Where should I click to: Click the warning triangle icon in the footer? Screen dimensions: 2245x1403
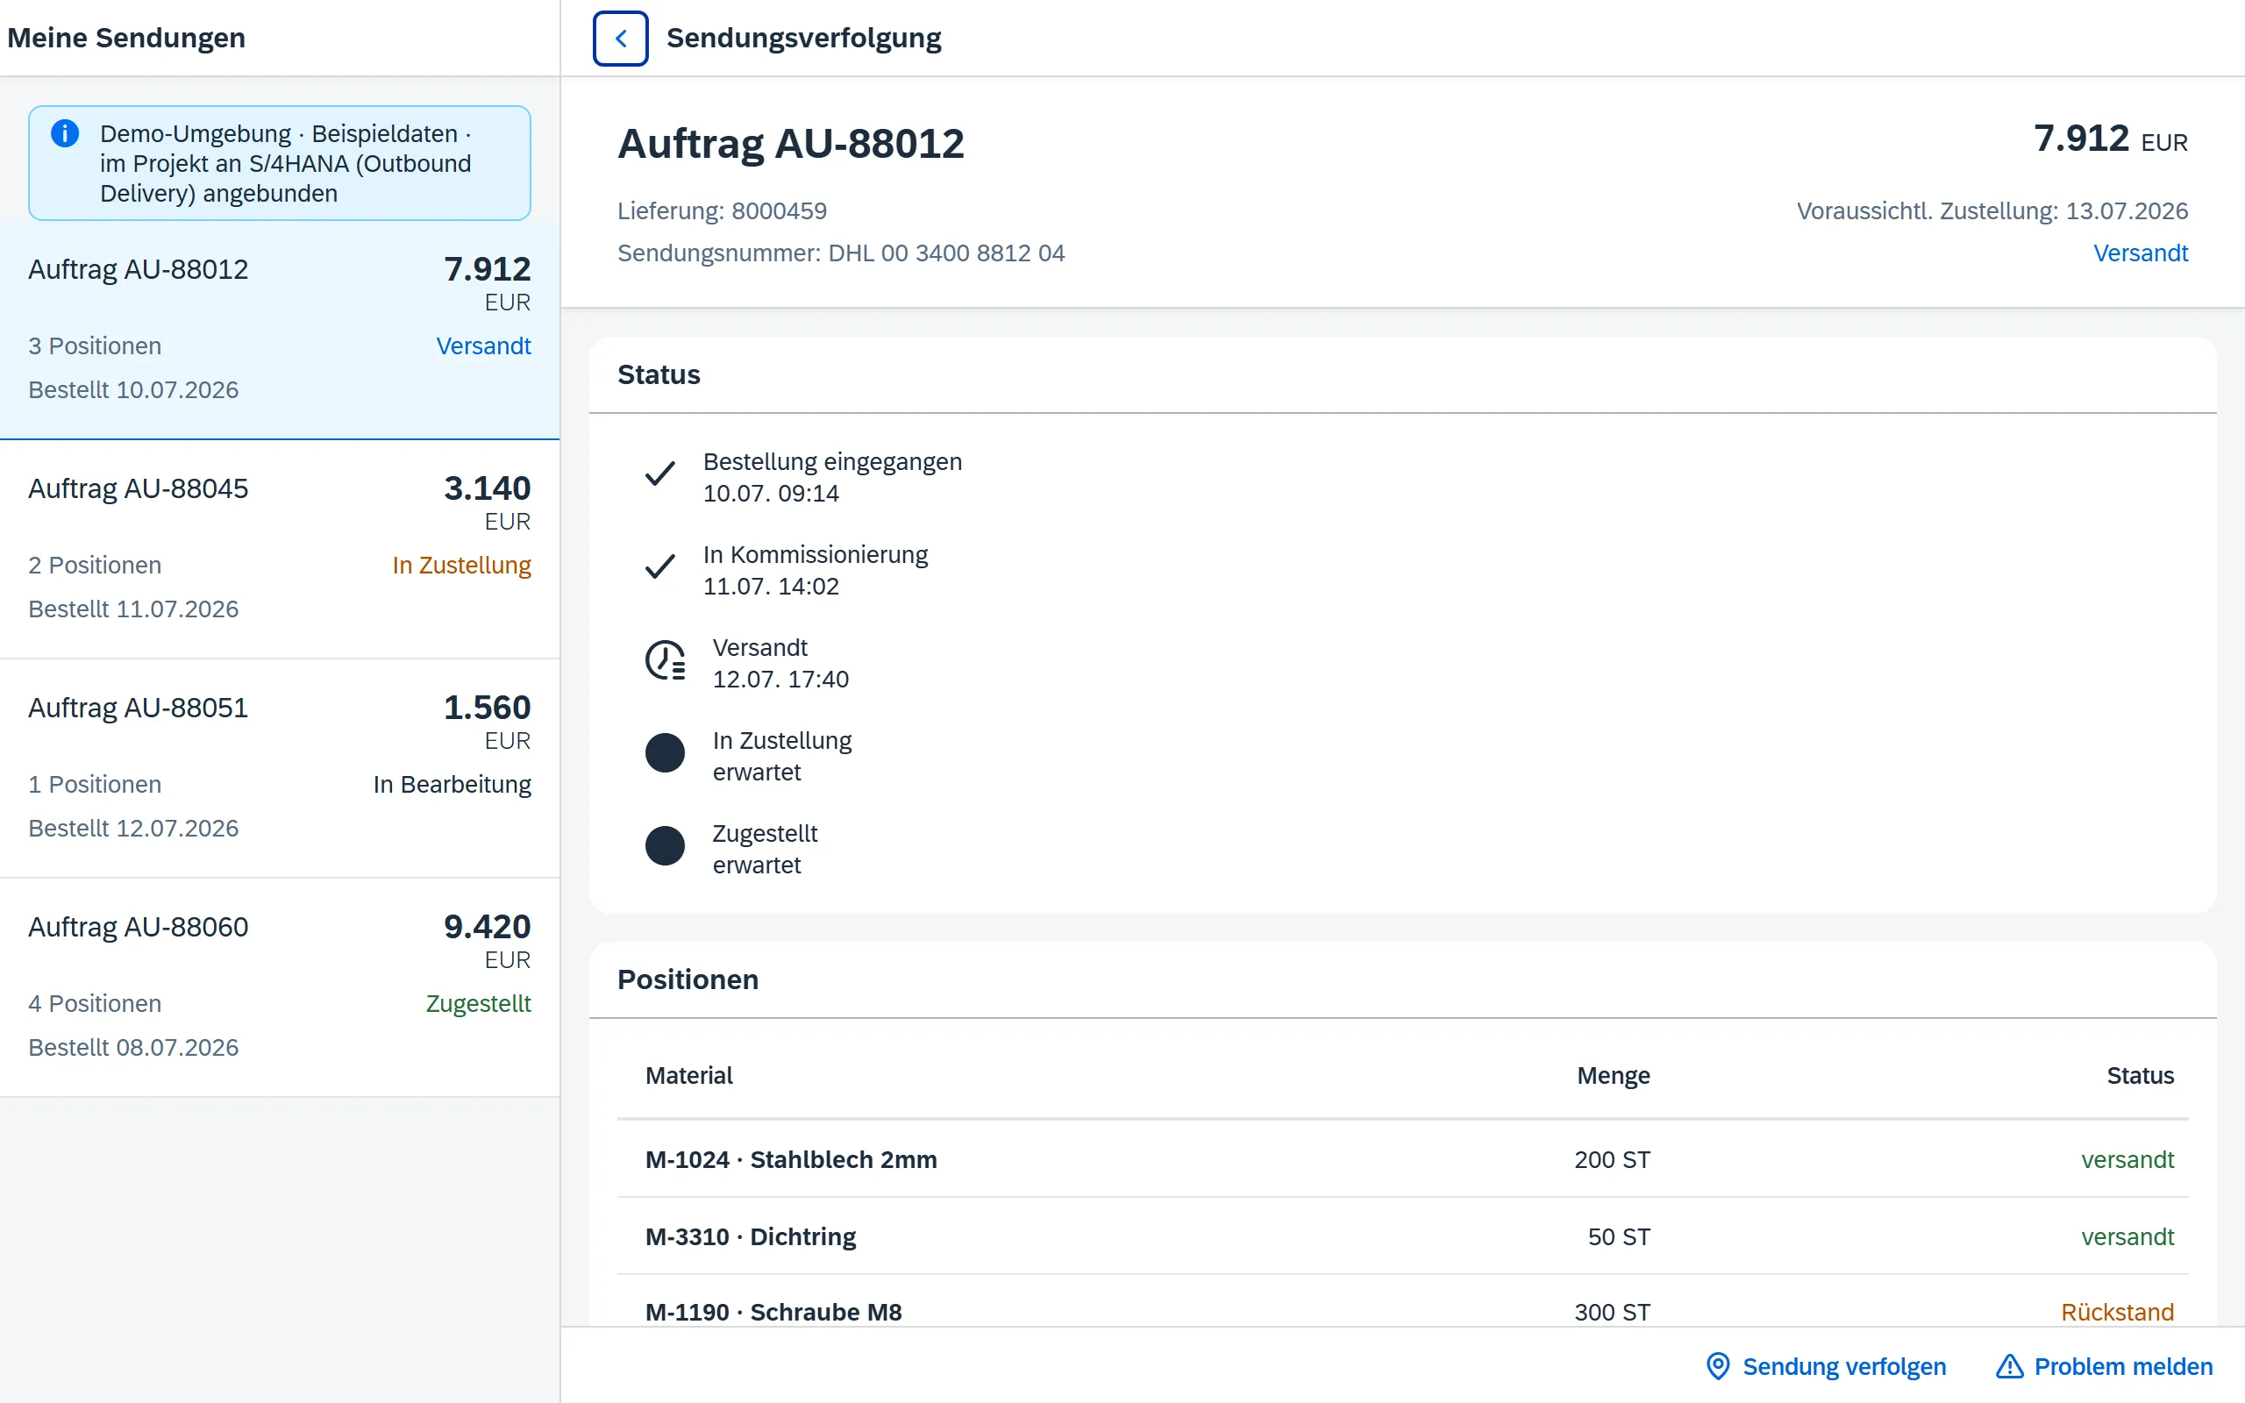click(x=2009, y=1366)
